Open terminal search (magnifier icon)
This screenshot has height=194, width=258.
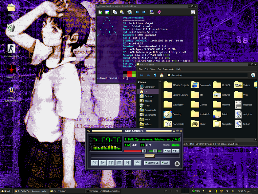[x=130, y=12]
